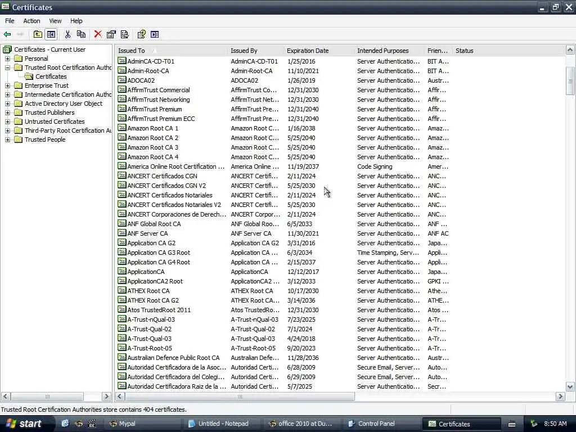Screen dimensions: 576x432
Task: Expand the Trusted Publishers node
Action: click(7, 112)
